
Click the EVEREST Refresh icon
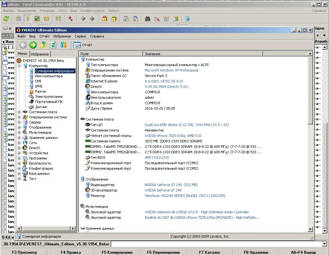pyautogui.click(x=53, y=45)
